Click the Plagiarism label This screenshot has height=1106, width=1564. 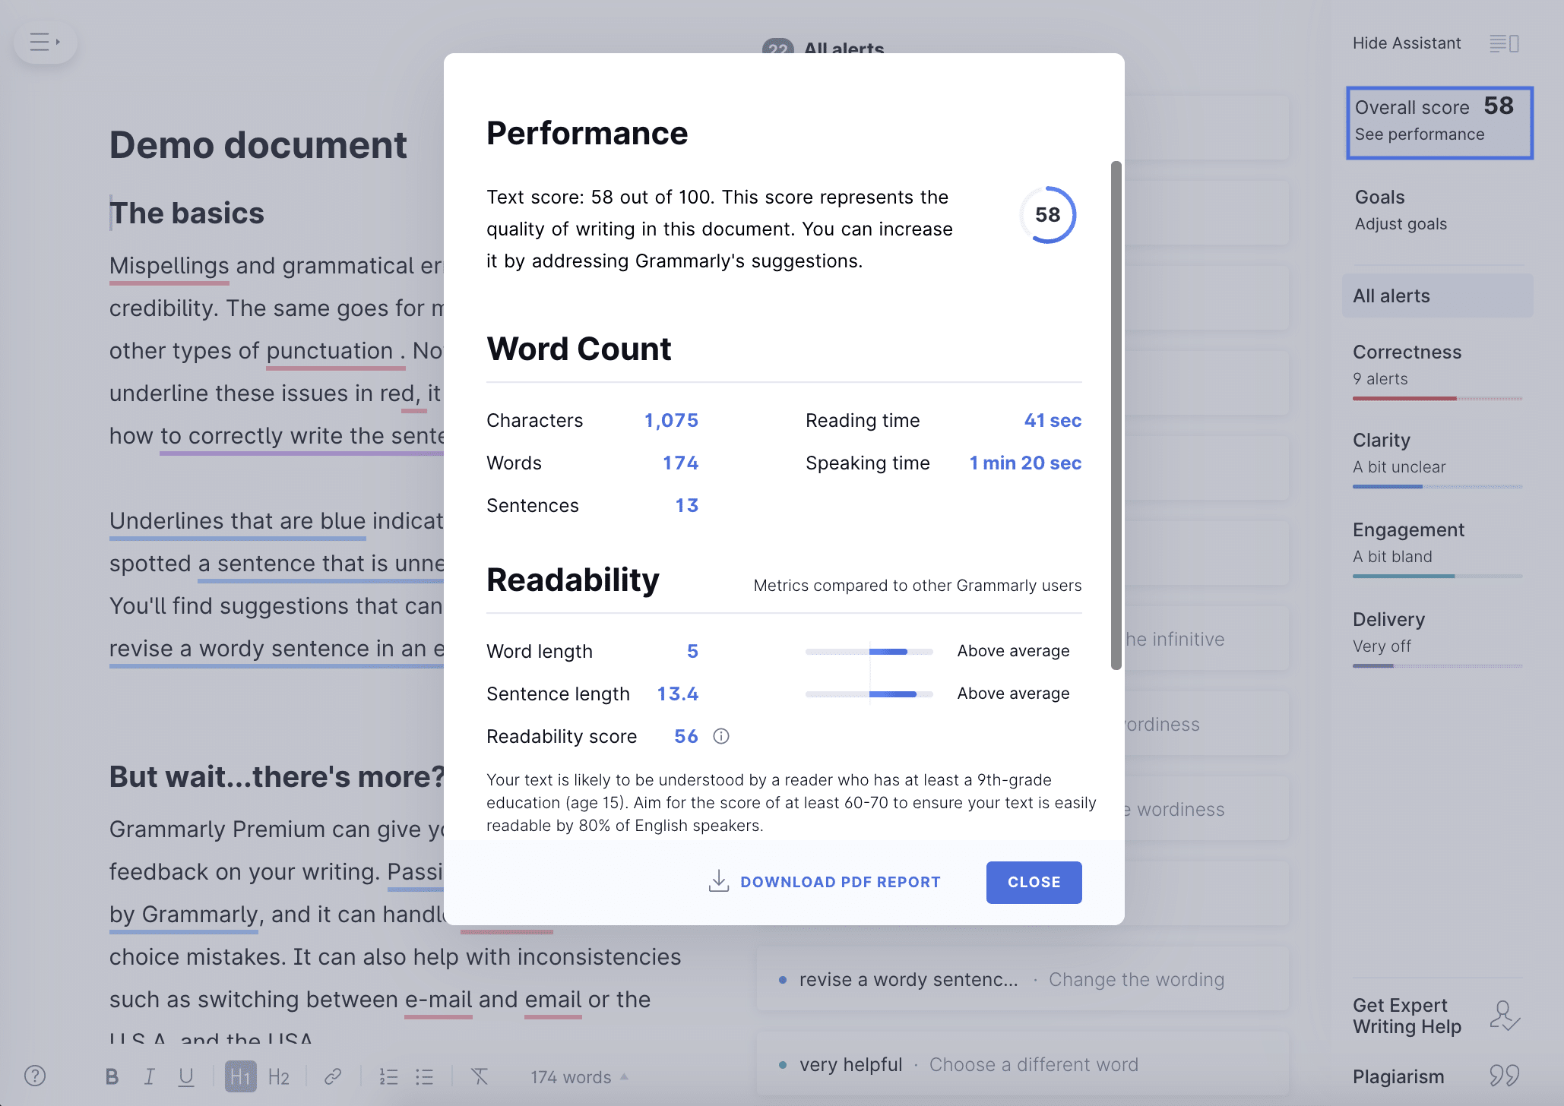[x=1398, y=1076]
